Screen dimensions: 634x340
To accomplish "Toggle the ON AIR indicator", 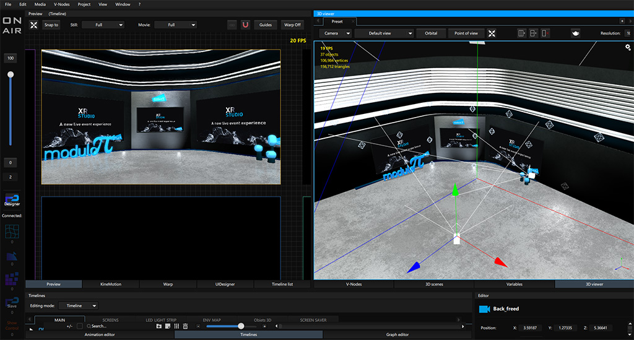I will 12,25.
